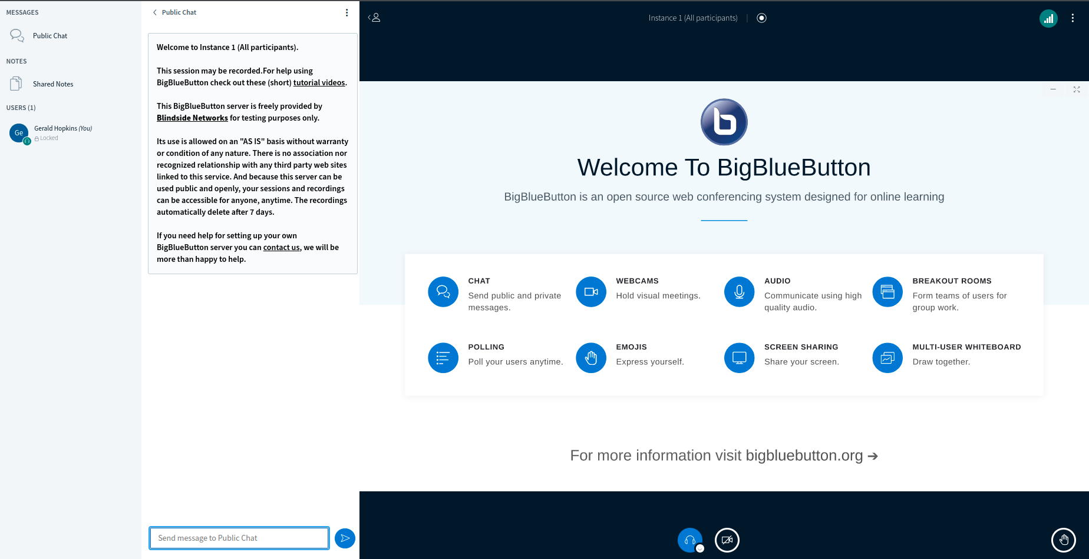Viewport: 1089px width, 559px height.
Task: Open Public Chat in the messages sidebar
Action: [x=50, y=36]
